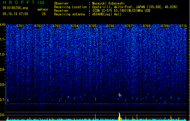
Task: Click the A504HB(yagi 4el) antenna text
Action: click(x=107, y=14)
